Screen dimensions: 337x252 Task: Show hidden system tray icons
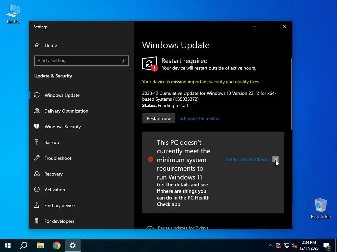tap(271, 245)
